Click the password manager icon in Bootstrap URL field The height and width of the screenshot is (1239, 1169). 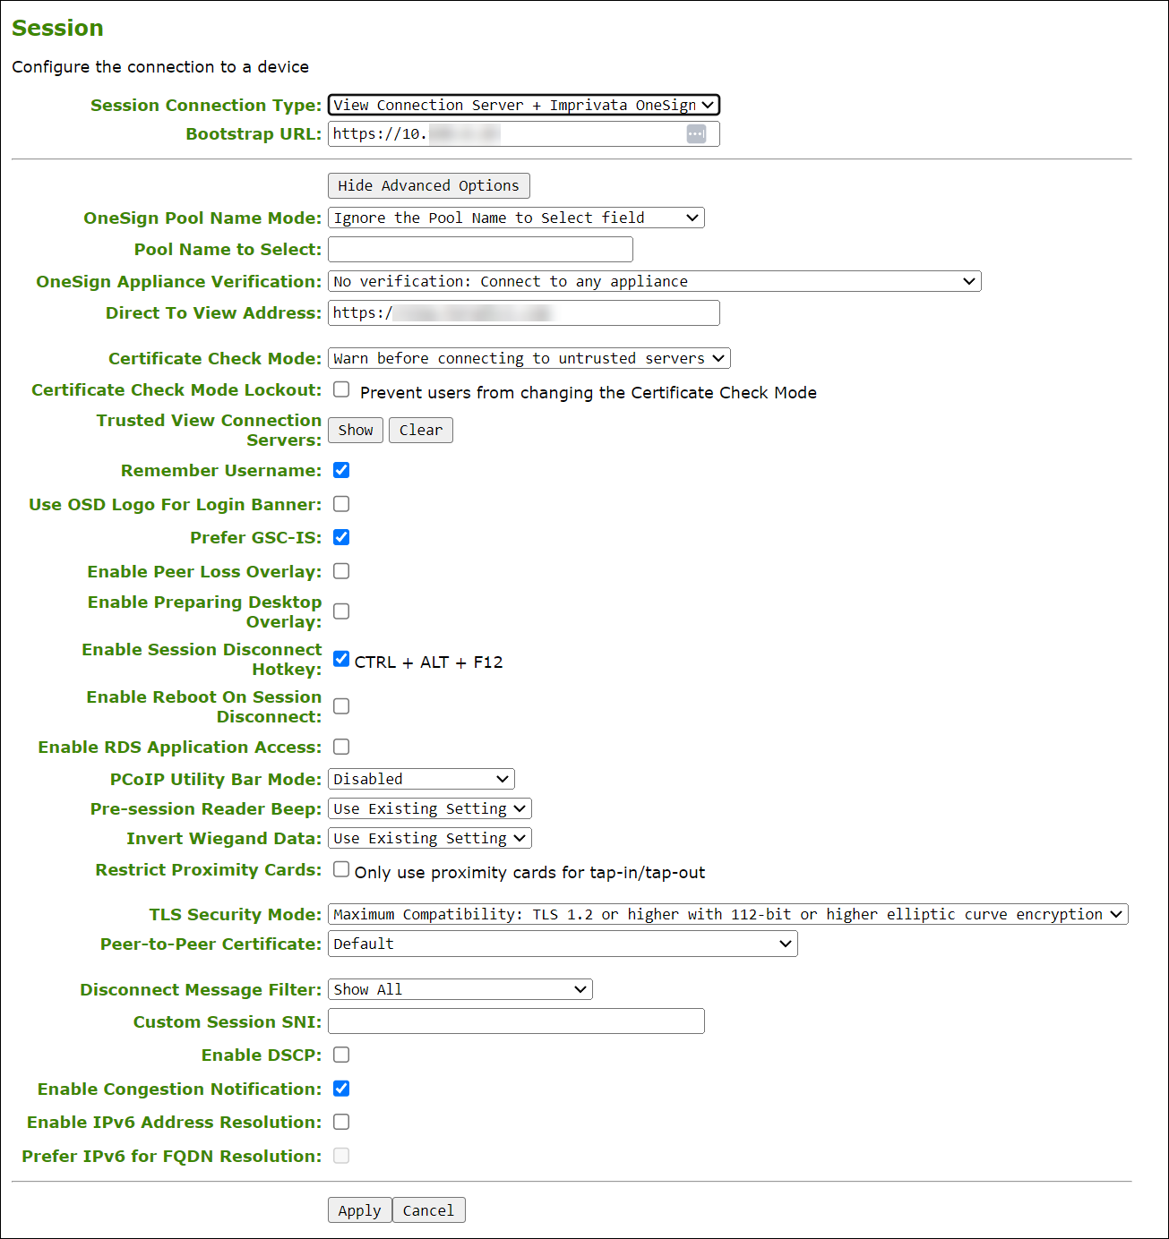696,133
